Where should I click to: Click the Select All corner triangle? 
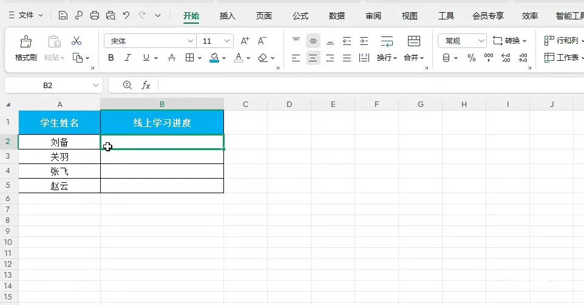[x=8, y=105]
